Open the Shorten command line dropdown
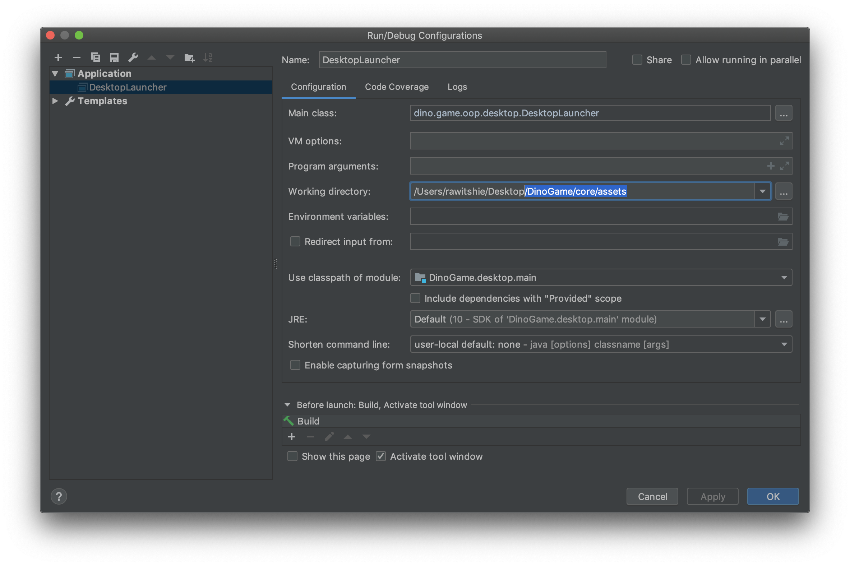The height and width of the screenshot is (566, 850). point(784,344)
